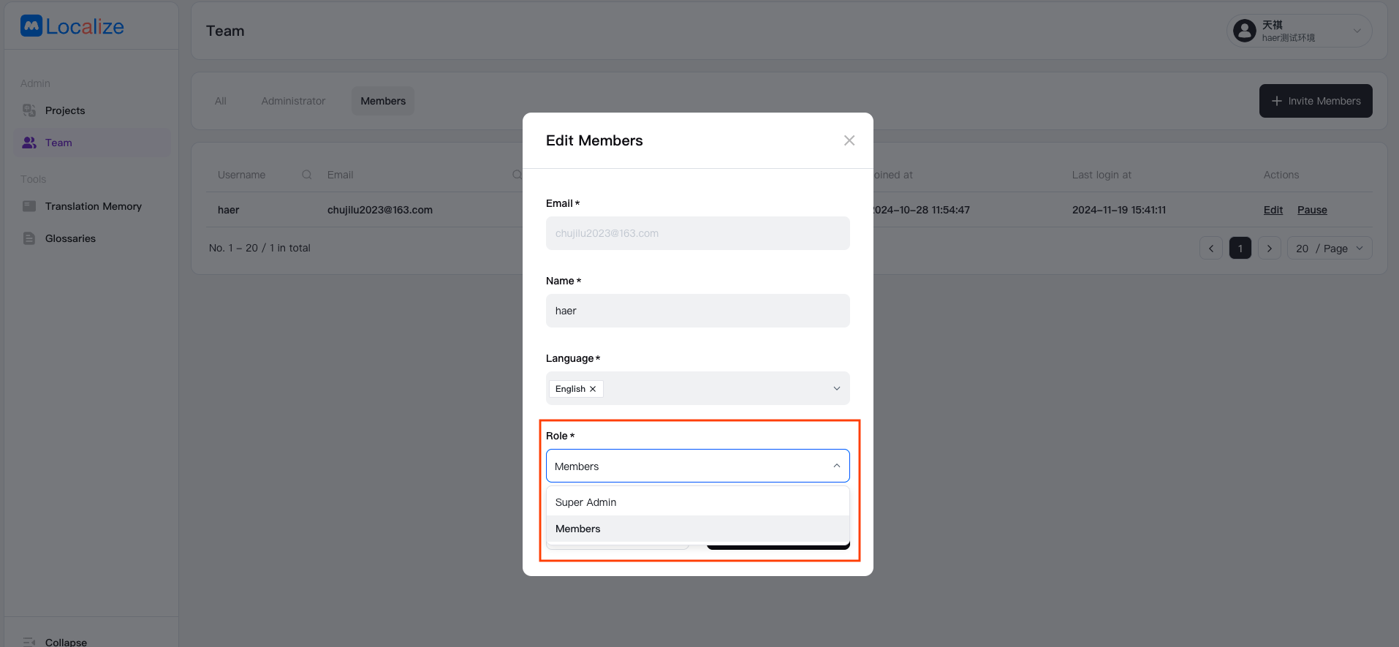1399x647 pixels.
Task: Open Translation Memory in the sidebar
Action: click(x=93, y=206)
